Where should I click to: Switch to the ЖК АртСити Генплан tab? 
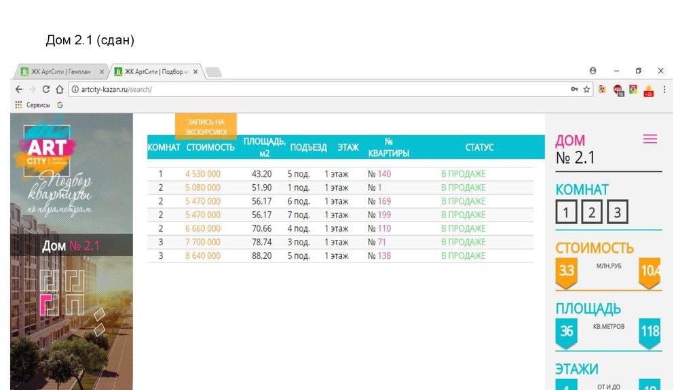60,71
